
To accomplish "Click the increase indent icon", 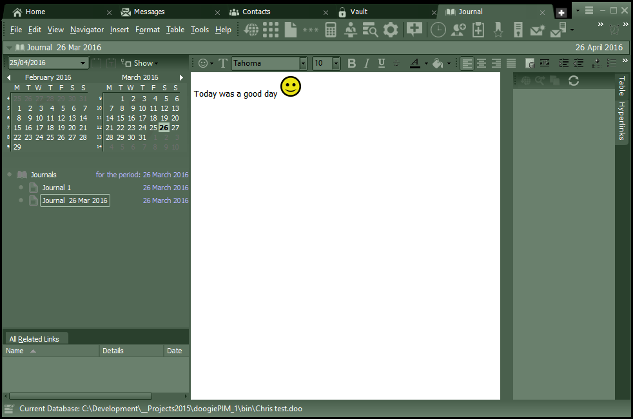I will pyautogui.click(x=563, y=63).
